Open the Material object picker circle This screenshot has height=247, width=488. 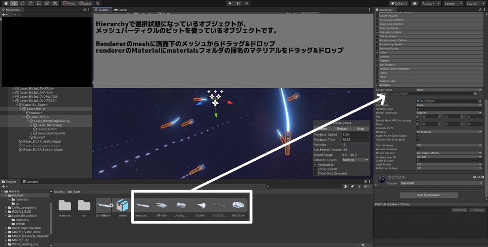tap(480, 101)
